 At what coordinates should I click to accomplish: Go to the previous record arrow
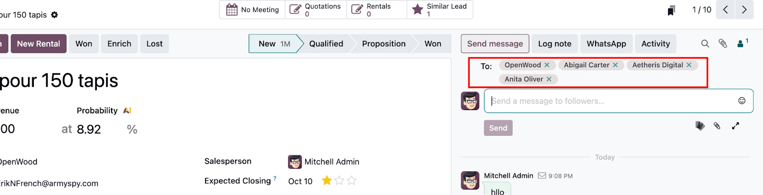pos(725,10)
